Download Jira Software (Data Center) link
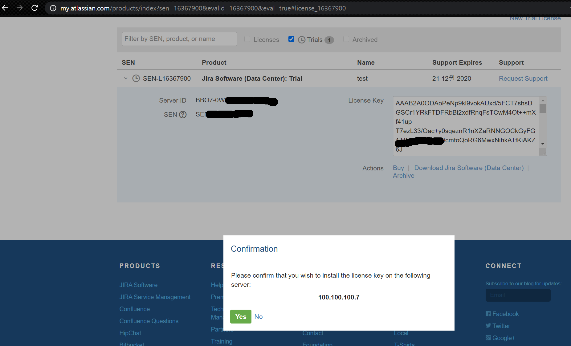571x346 pixels. point(469,168)
